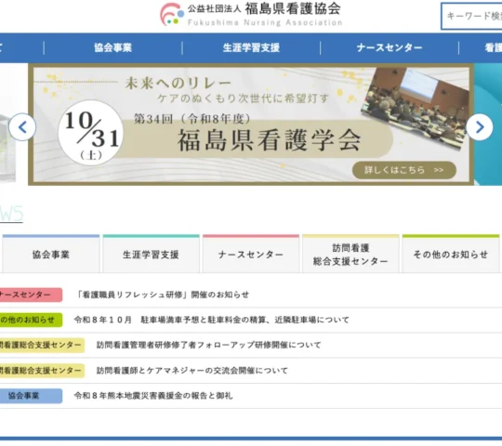Click the green その他のお知らせ category tag
Image resolution: width=502 pixels, height=446 pixels.
[31, 320]
